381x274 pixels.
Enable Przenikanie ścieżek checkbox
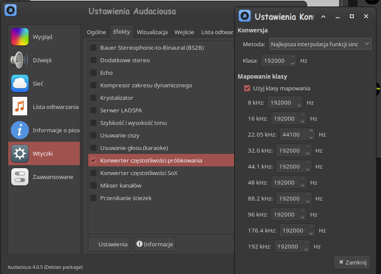click(x=93, y=198)
